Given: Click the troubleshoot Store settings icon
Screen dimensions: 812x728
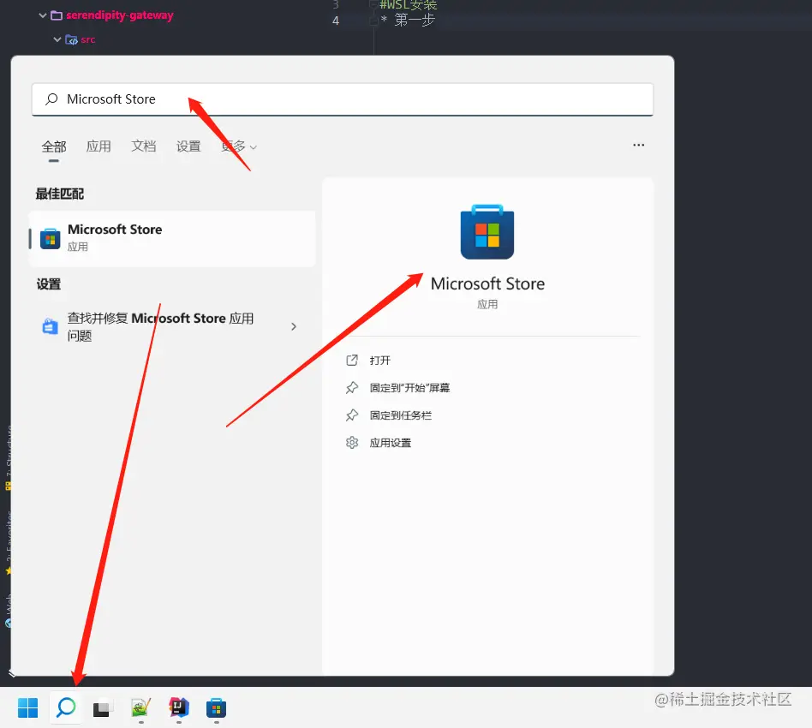Looking at the screenshot, I should point(50,326).
